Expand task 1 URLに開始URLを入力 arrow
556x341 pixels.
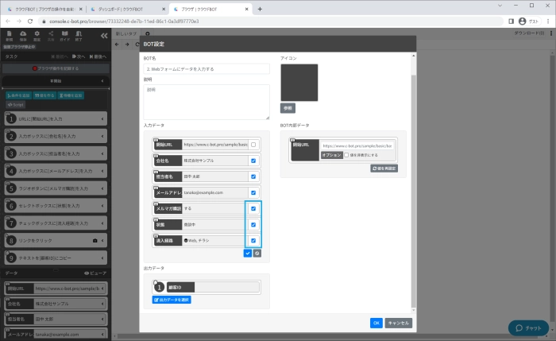[103, 118]
